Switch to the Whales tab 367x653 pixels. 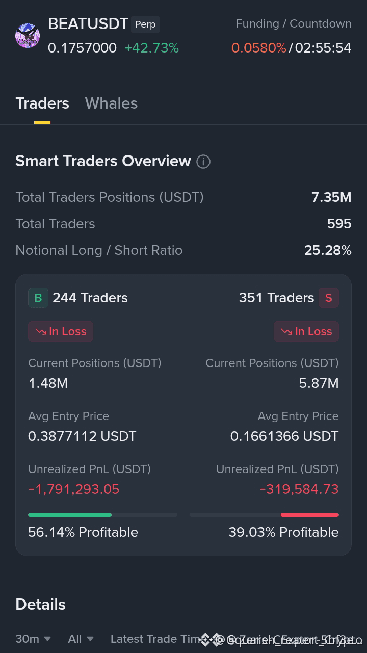(x=111, y=103)
